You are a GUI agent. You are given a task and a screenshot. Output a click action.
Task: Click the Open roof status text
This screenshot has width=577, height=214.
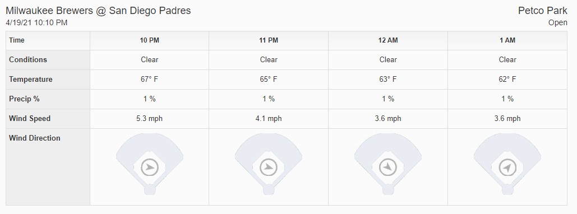point(557,22)
